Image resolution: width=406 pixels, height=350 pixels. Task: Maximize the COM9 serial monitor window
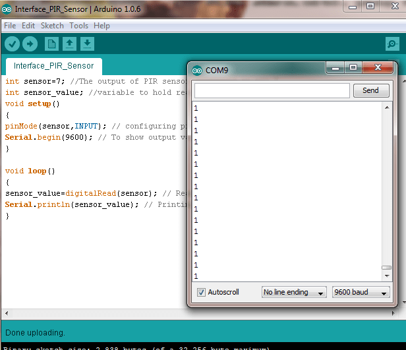[353, 68]
